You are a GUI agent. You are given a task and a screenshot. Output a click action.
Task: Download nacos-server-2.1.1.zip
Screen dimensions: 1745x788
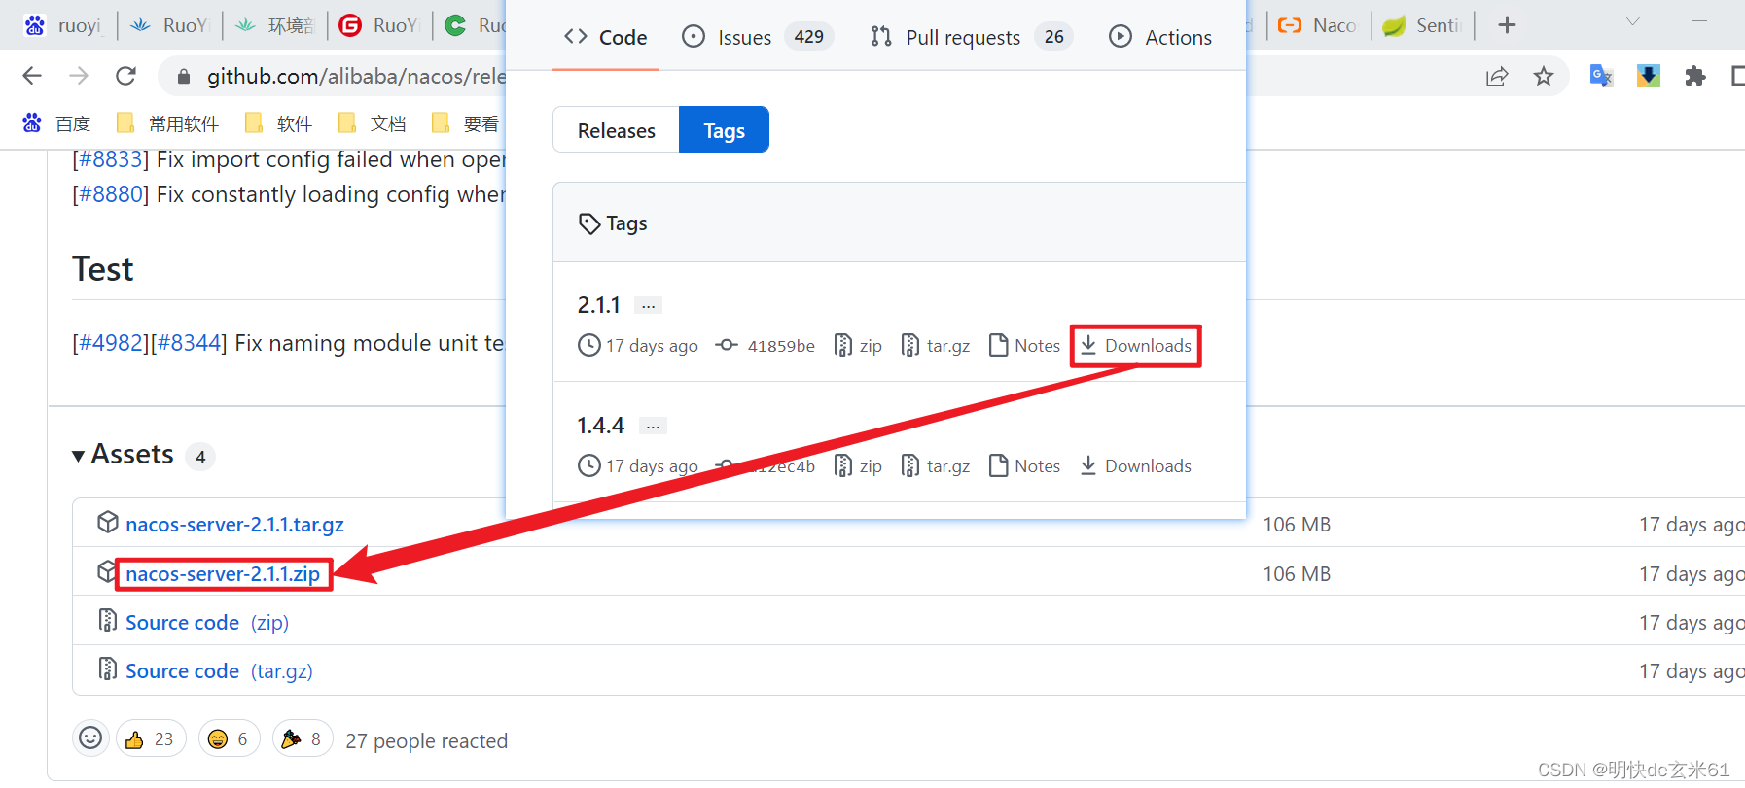(x=223, y=574)
